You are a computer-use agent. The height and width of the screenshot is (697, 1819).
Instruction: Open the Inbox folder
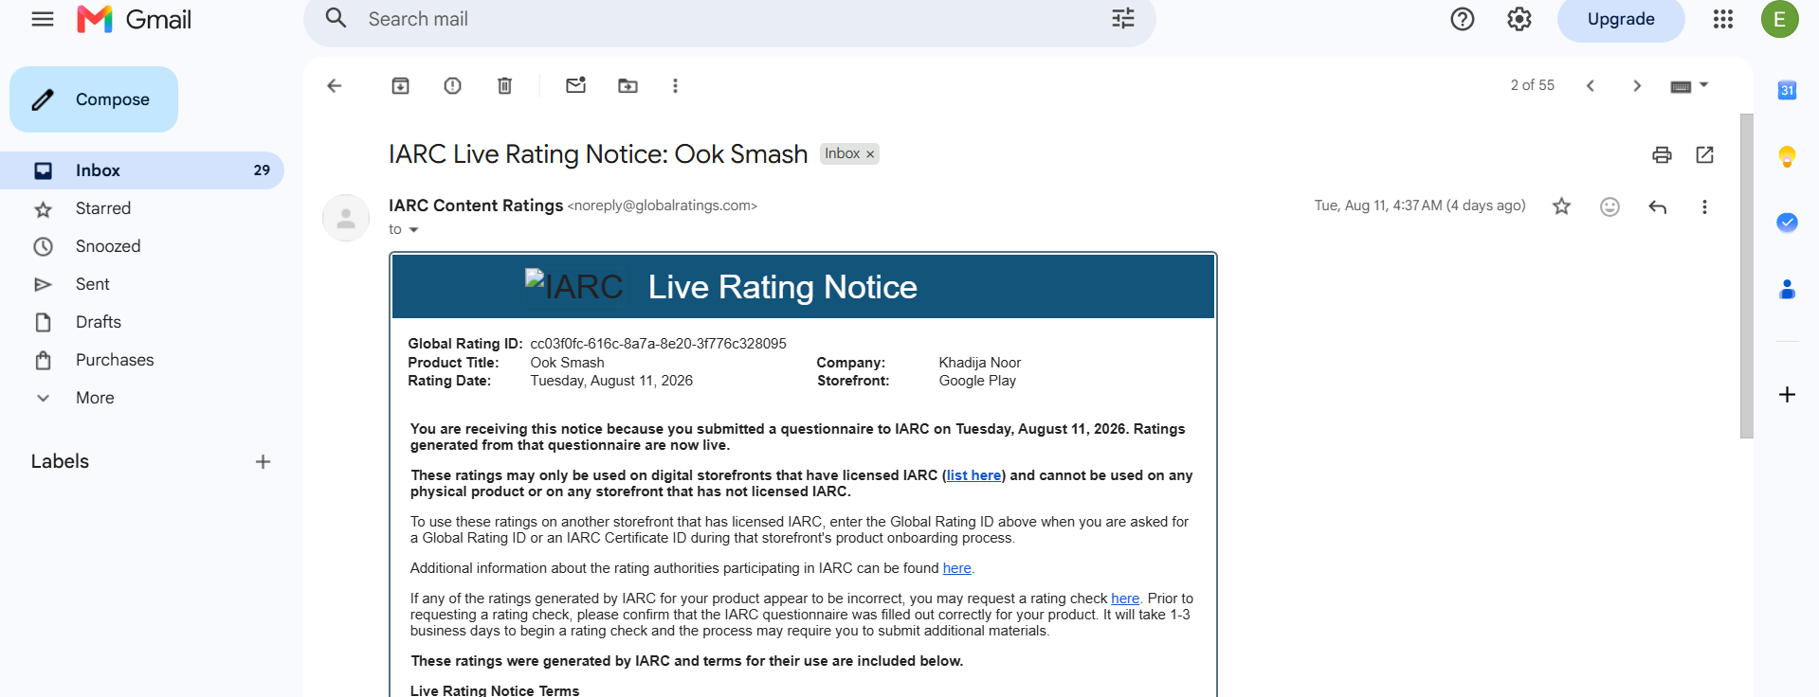click(142, 170)
